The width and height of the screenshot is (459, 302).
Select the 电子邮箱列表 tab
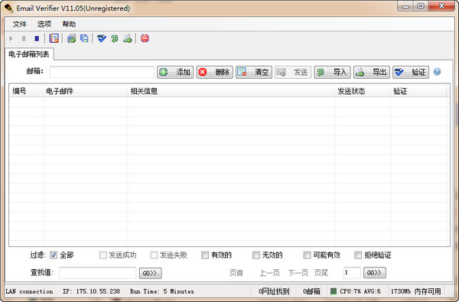tap(29, 54)
